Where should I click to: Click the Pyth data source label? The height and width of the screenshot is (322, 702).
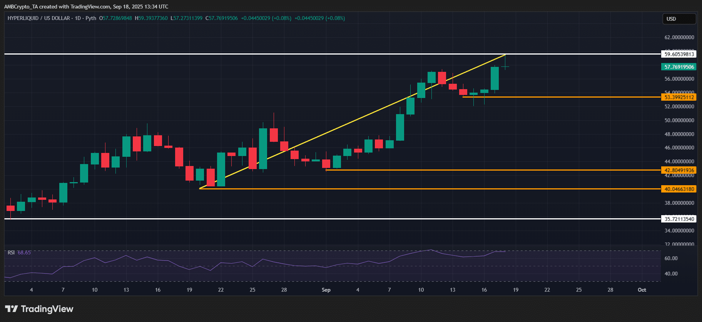point(91,18)
